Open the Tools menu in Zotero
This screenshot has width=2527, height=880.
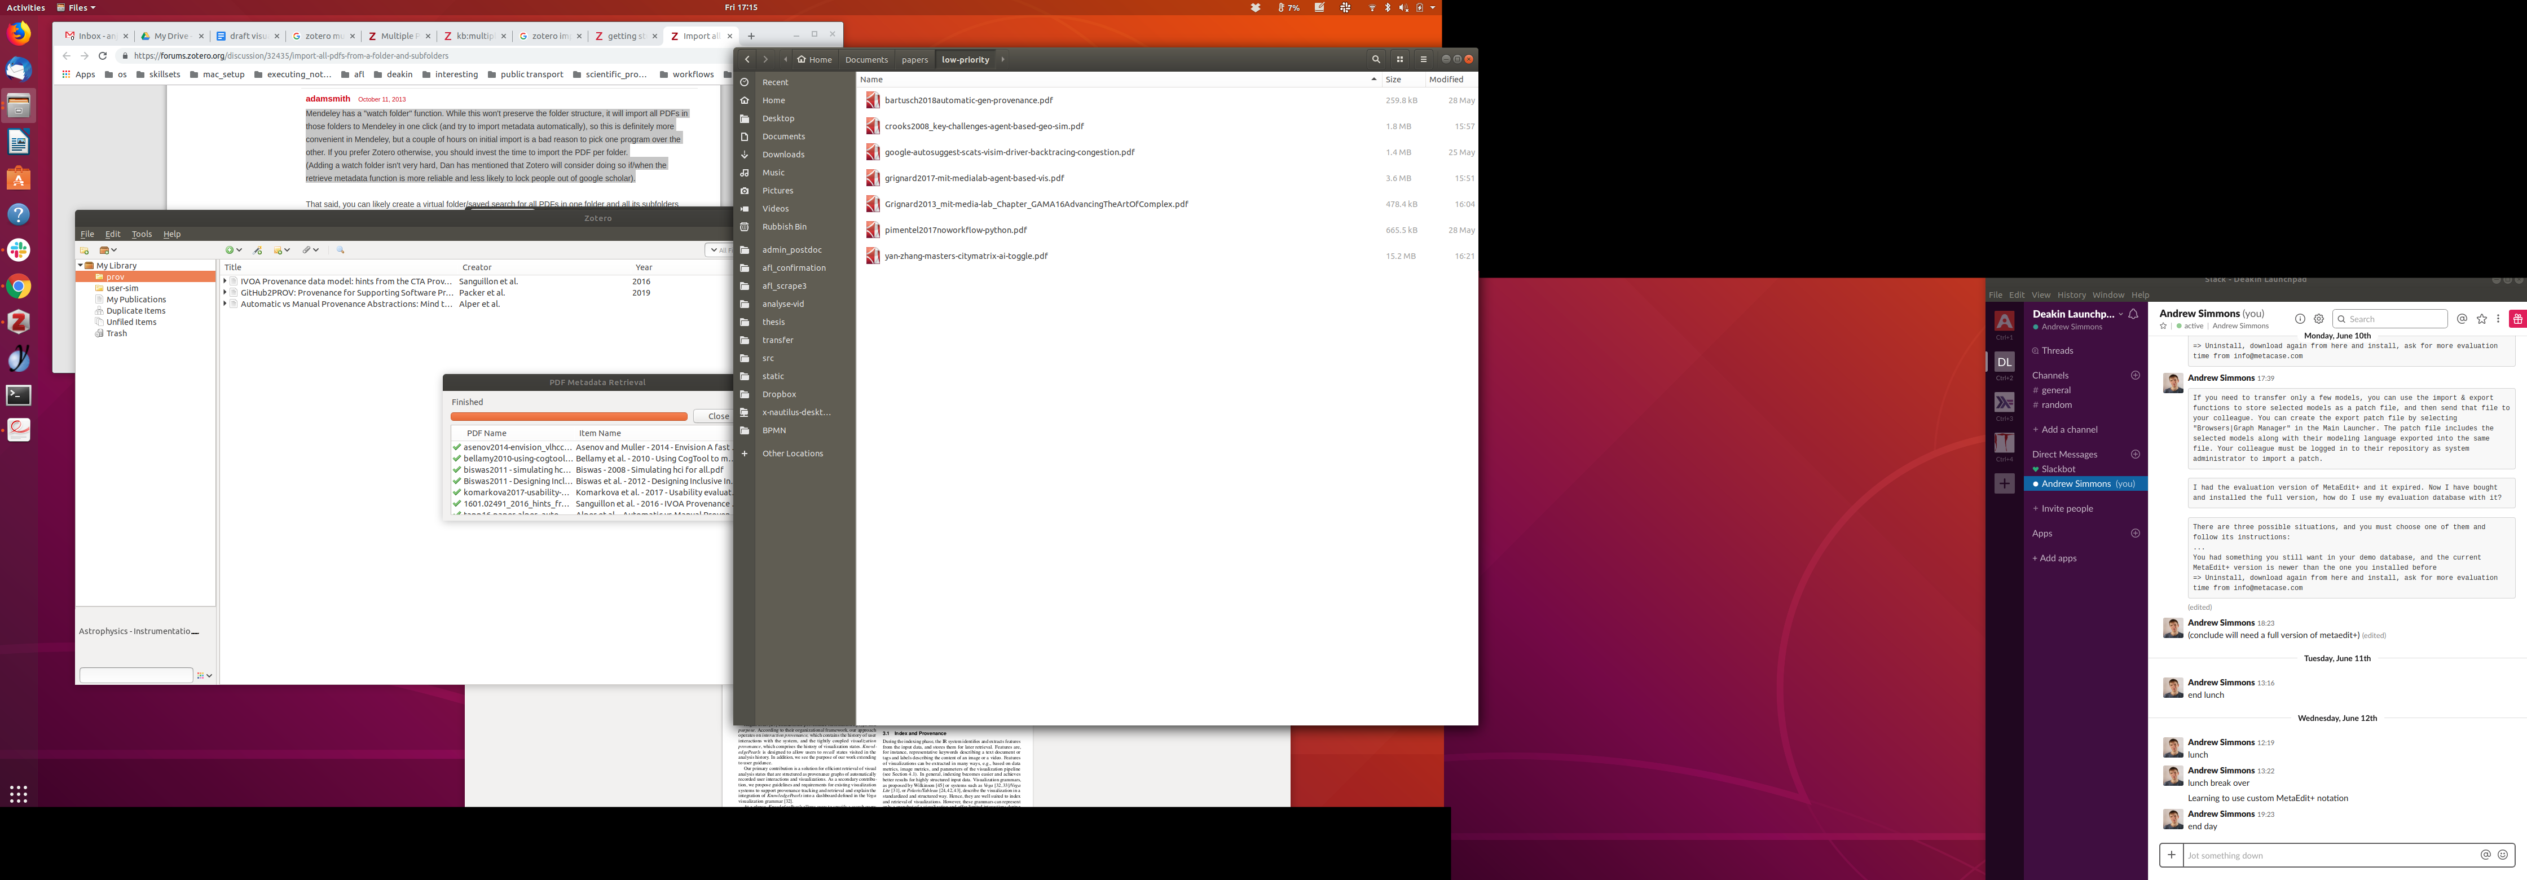142,235
